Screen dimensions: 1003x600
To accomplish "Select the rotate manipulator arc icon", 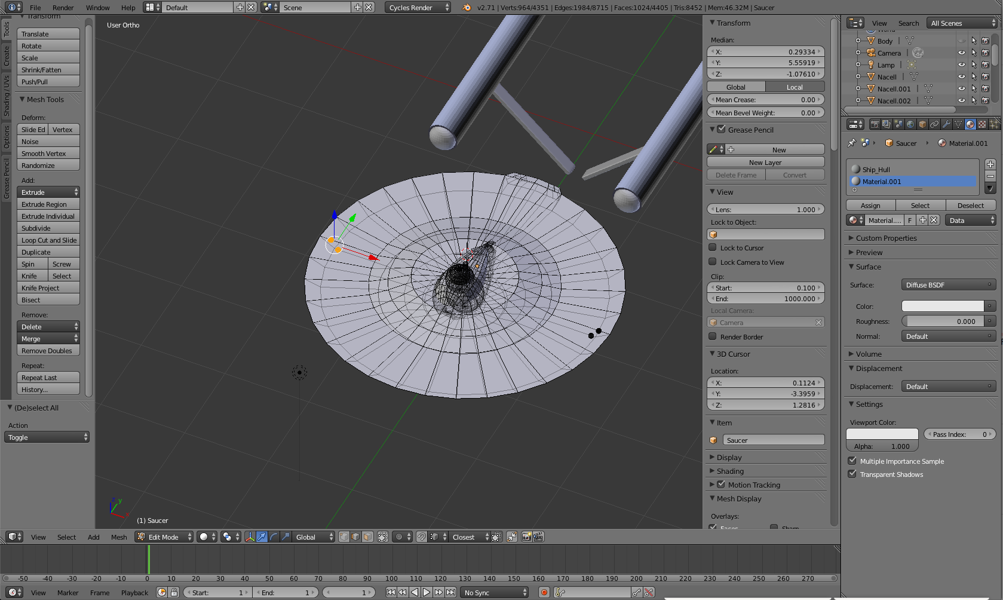I will pos(274,537).
